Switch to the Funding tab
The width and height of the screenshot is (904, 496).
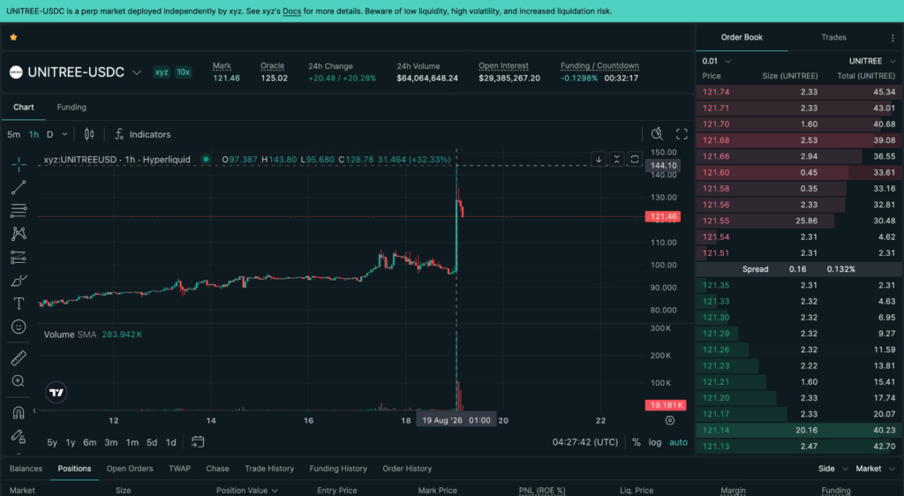pyautogui.click(x=72, y=107)
